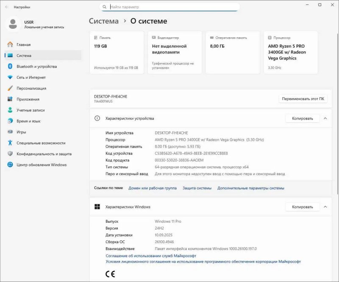The height and width of the screenshot is (282, 339).
Task: Click the USER profile avatar
Action: click(x=13, y=24)
